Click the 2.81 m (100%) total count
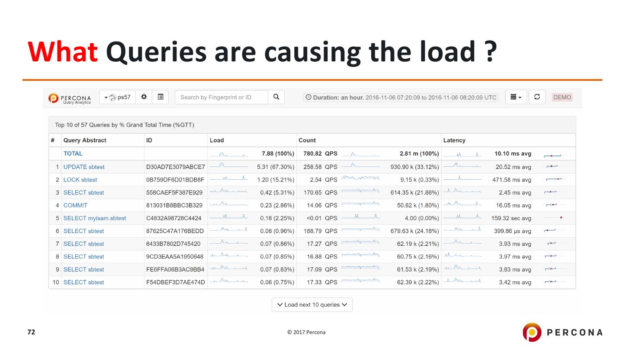Image resolution: width=623 pixels, height=350 pixels. coord(419,153)
